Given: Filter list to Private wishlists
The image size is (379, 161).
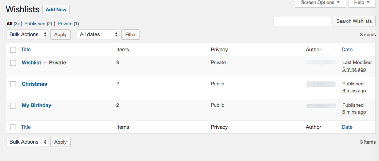Looking at the screenshot, I should 65,24.
